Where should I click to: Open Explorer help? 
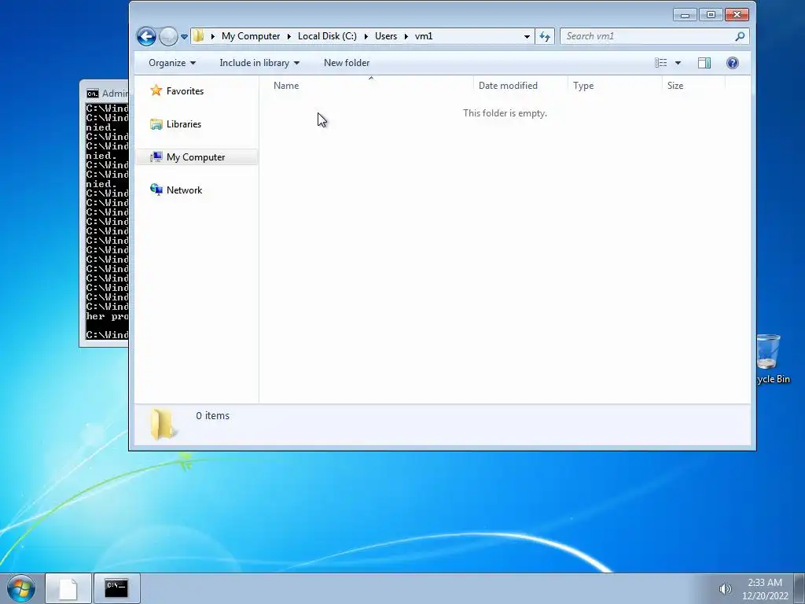click(x=733, y=63)
